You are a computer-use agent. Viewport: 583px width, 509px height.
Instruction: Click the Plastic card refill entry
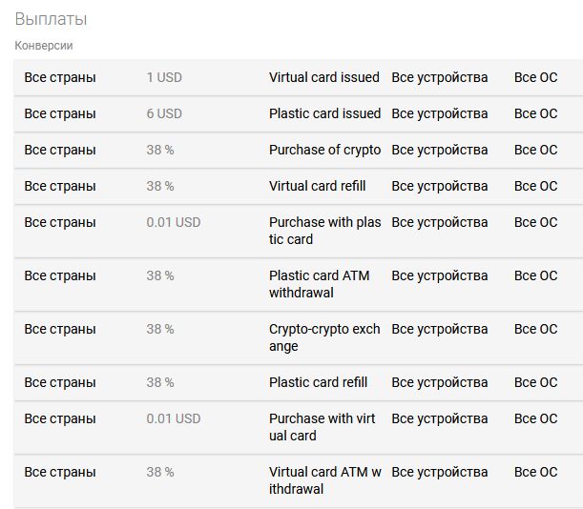point(299,382)
